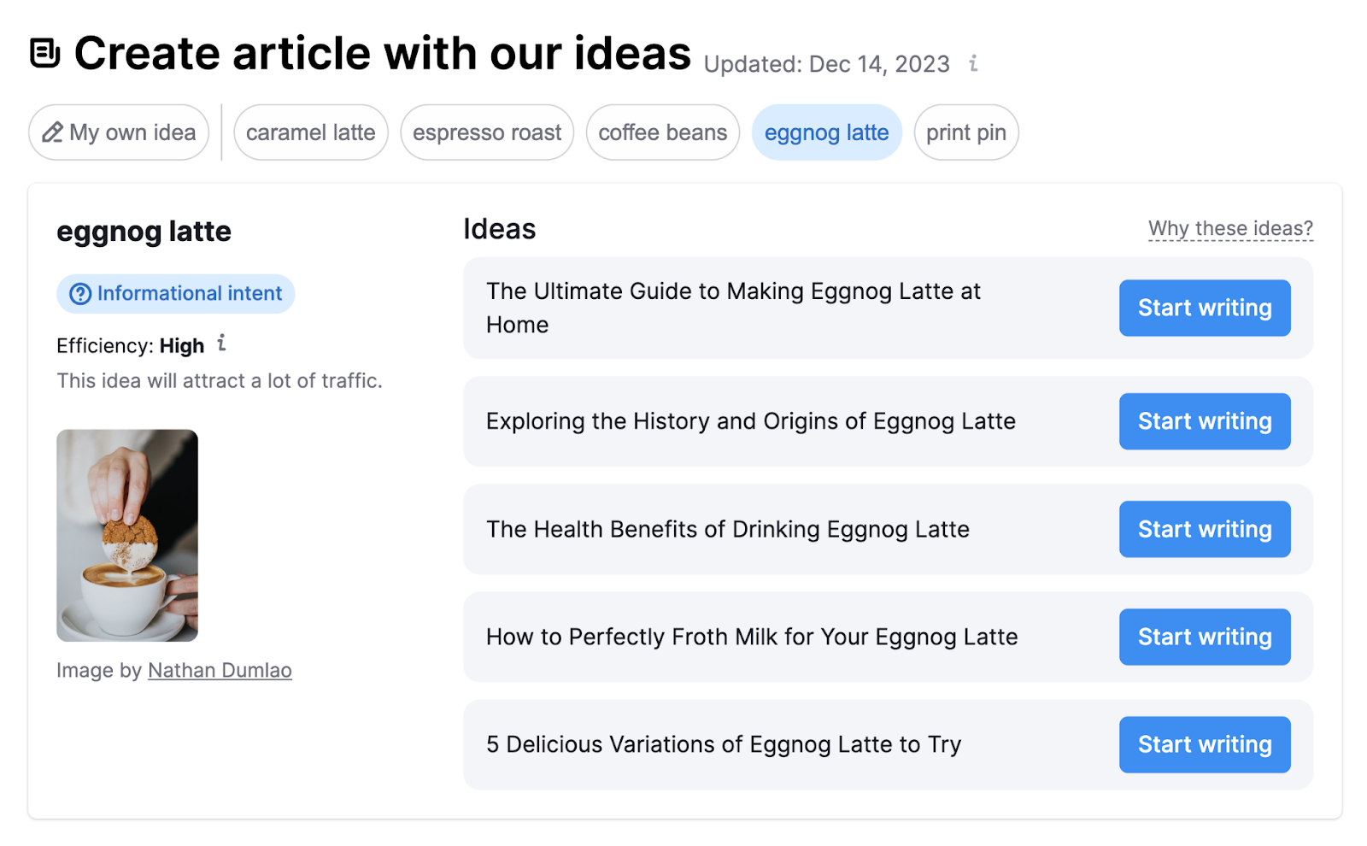Click the article icon beside the page title
The height and width of the screenshot is (846, 1367).
coord(45,53)
